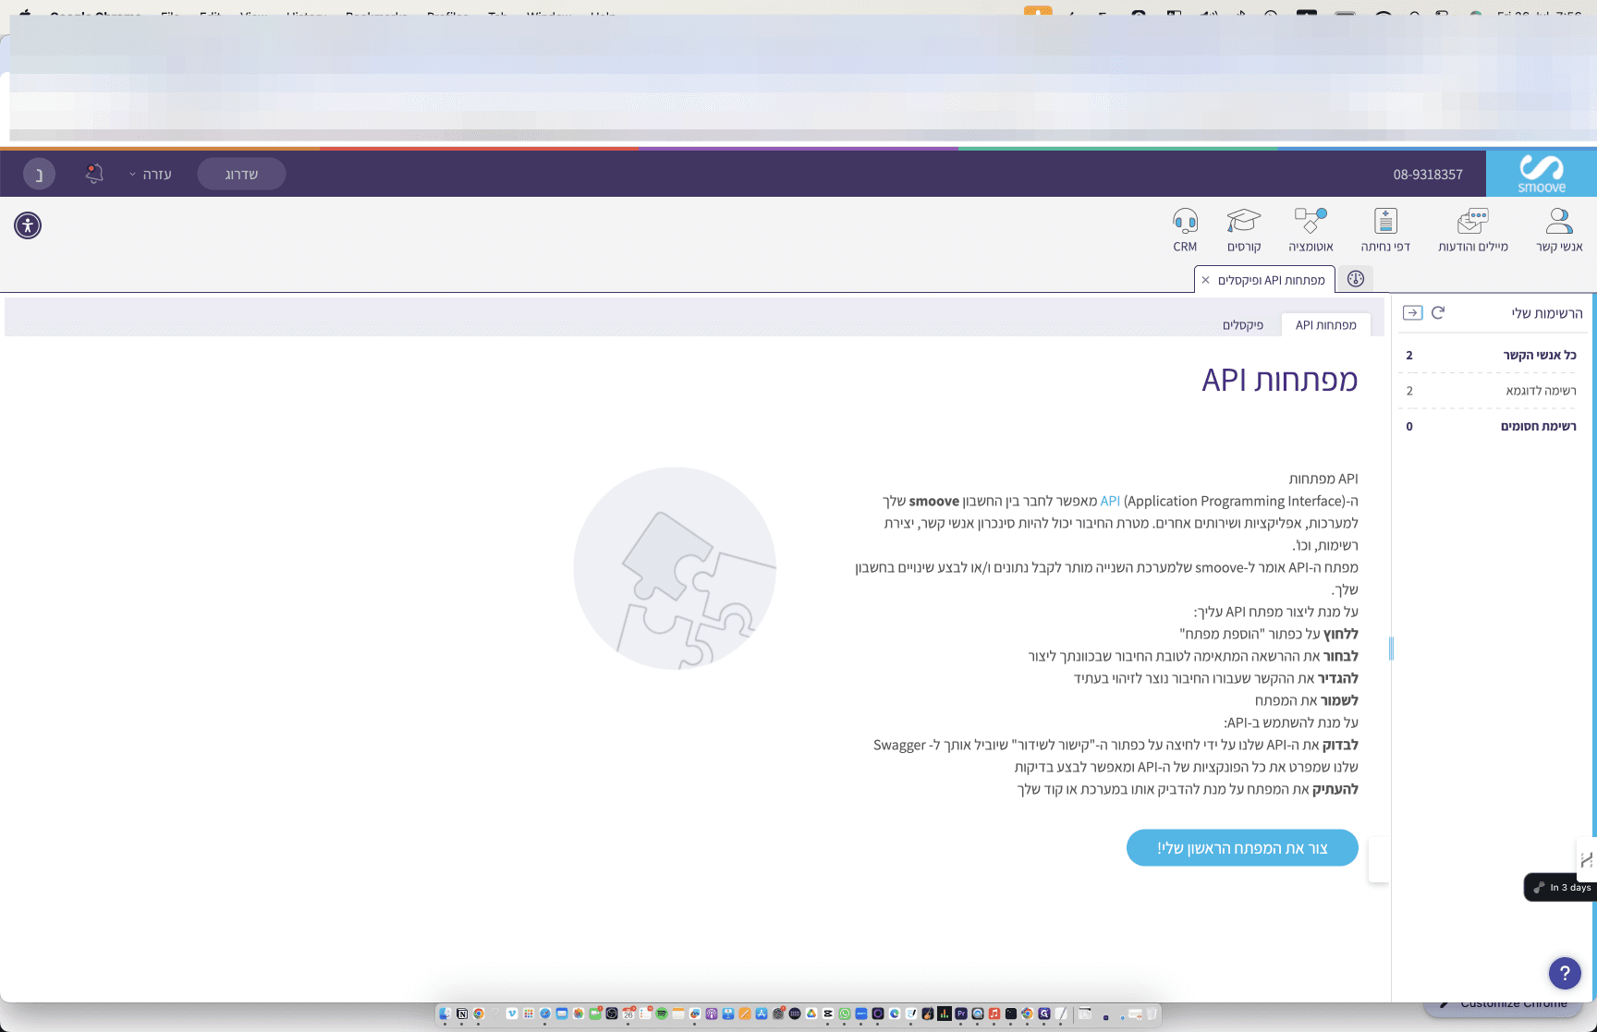This screenshot has height=1032, width=1597.
Task: Open the עזרה help dropdown
Action: [150, 174]
